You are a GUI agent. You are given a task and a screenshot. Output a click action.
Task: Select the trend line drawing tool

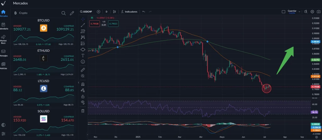click(83, 25)
